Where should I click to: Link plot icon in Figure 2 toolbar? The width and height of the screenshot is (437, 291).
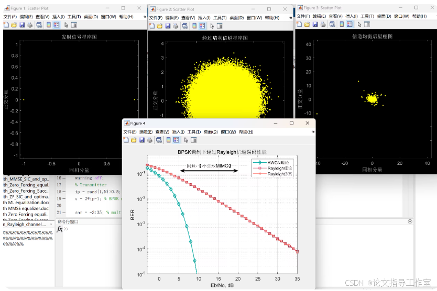click(185, 26)
